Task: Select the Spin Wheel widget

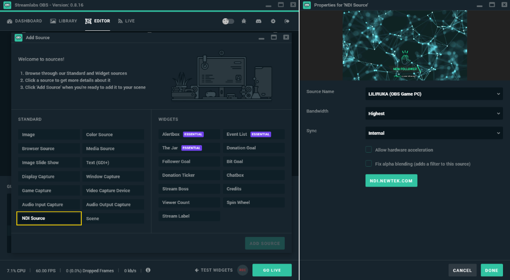Action: point(254,203)
